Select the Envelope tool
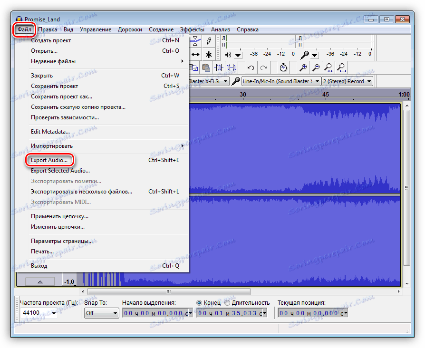The height and width of the screenshot is (348, 425). tap(195, 40)
